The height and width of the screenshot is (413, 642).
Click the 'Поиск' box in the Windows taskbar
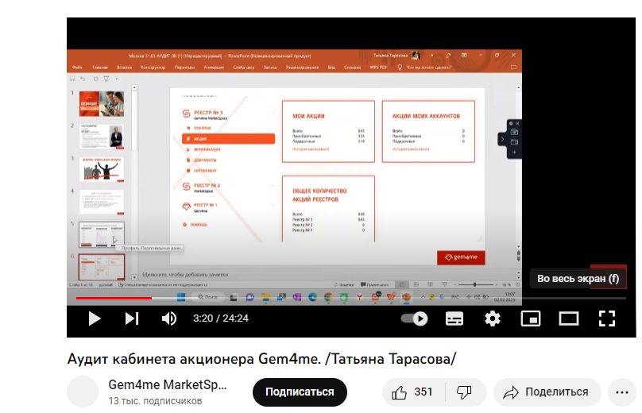point(208,297)
